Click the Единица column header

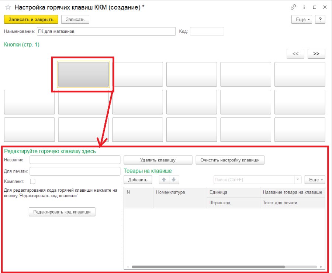tap(234, 192)
